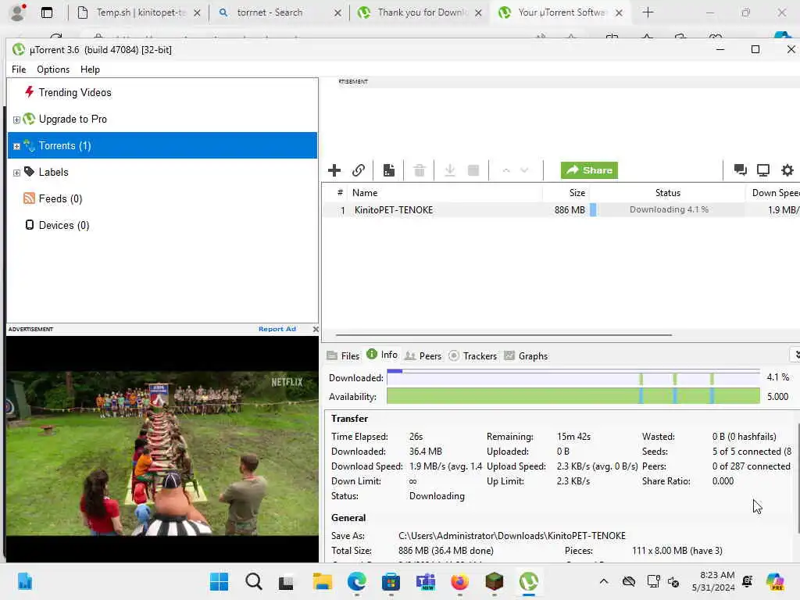The height and width of the screenshot is (600, 800).
Task: Expand the Labels tree node
Action: click(x=16, y=173)
